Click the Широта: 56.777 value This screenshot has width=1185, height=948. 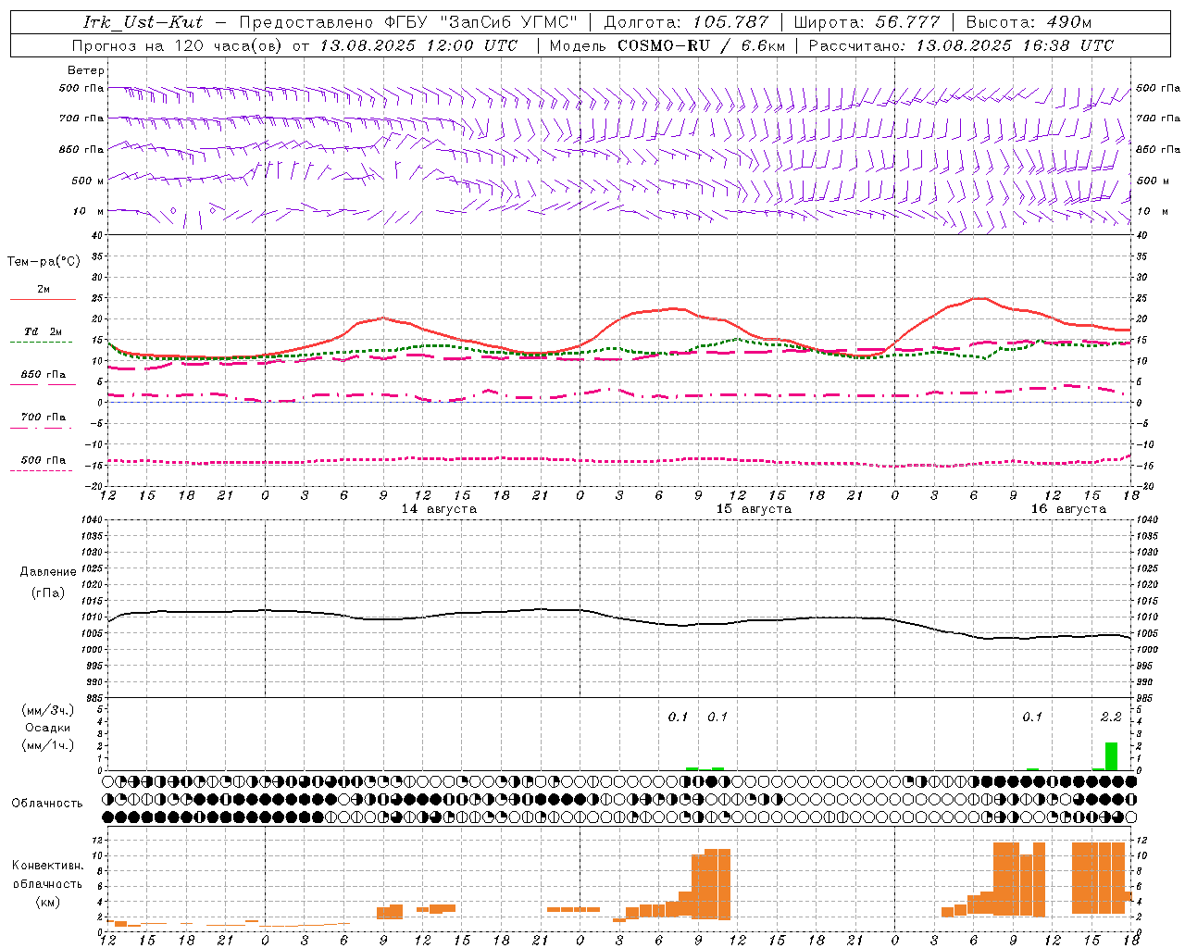pos(867,22)
